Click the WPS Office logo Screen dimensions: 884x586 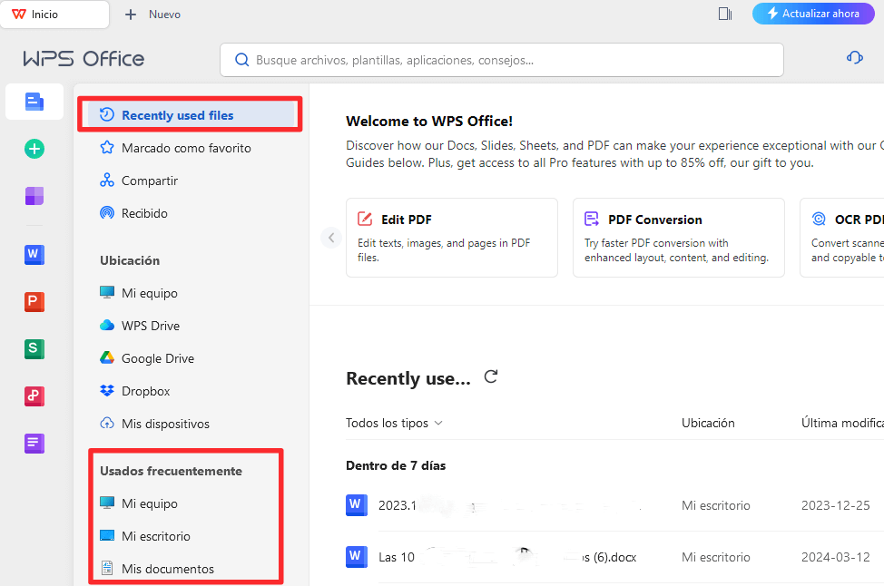coord(83,59)
